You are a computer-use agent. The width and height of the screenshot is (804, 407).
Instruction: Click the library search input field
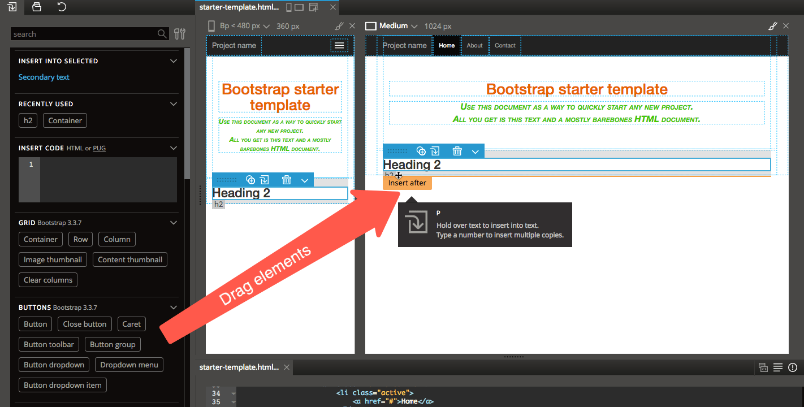tap(84, 34)
